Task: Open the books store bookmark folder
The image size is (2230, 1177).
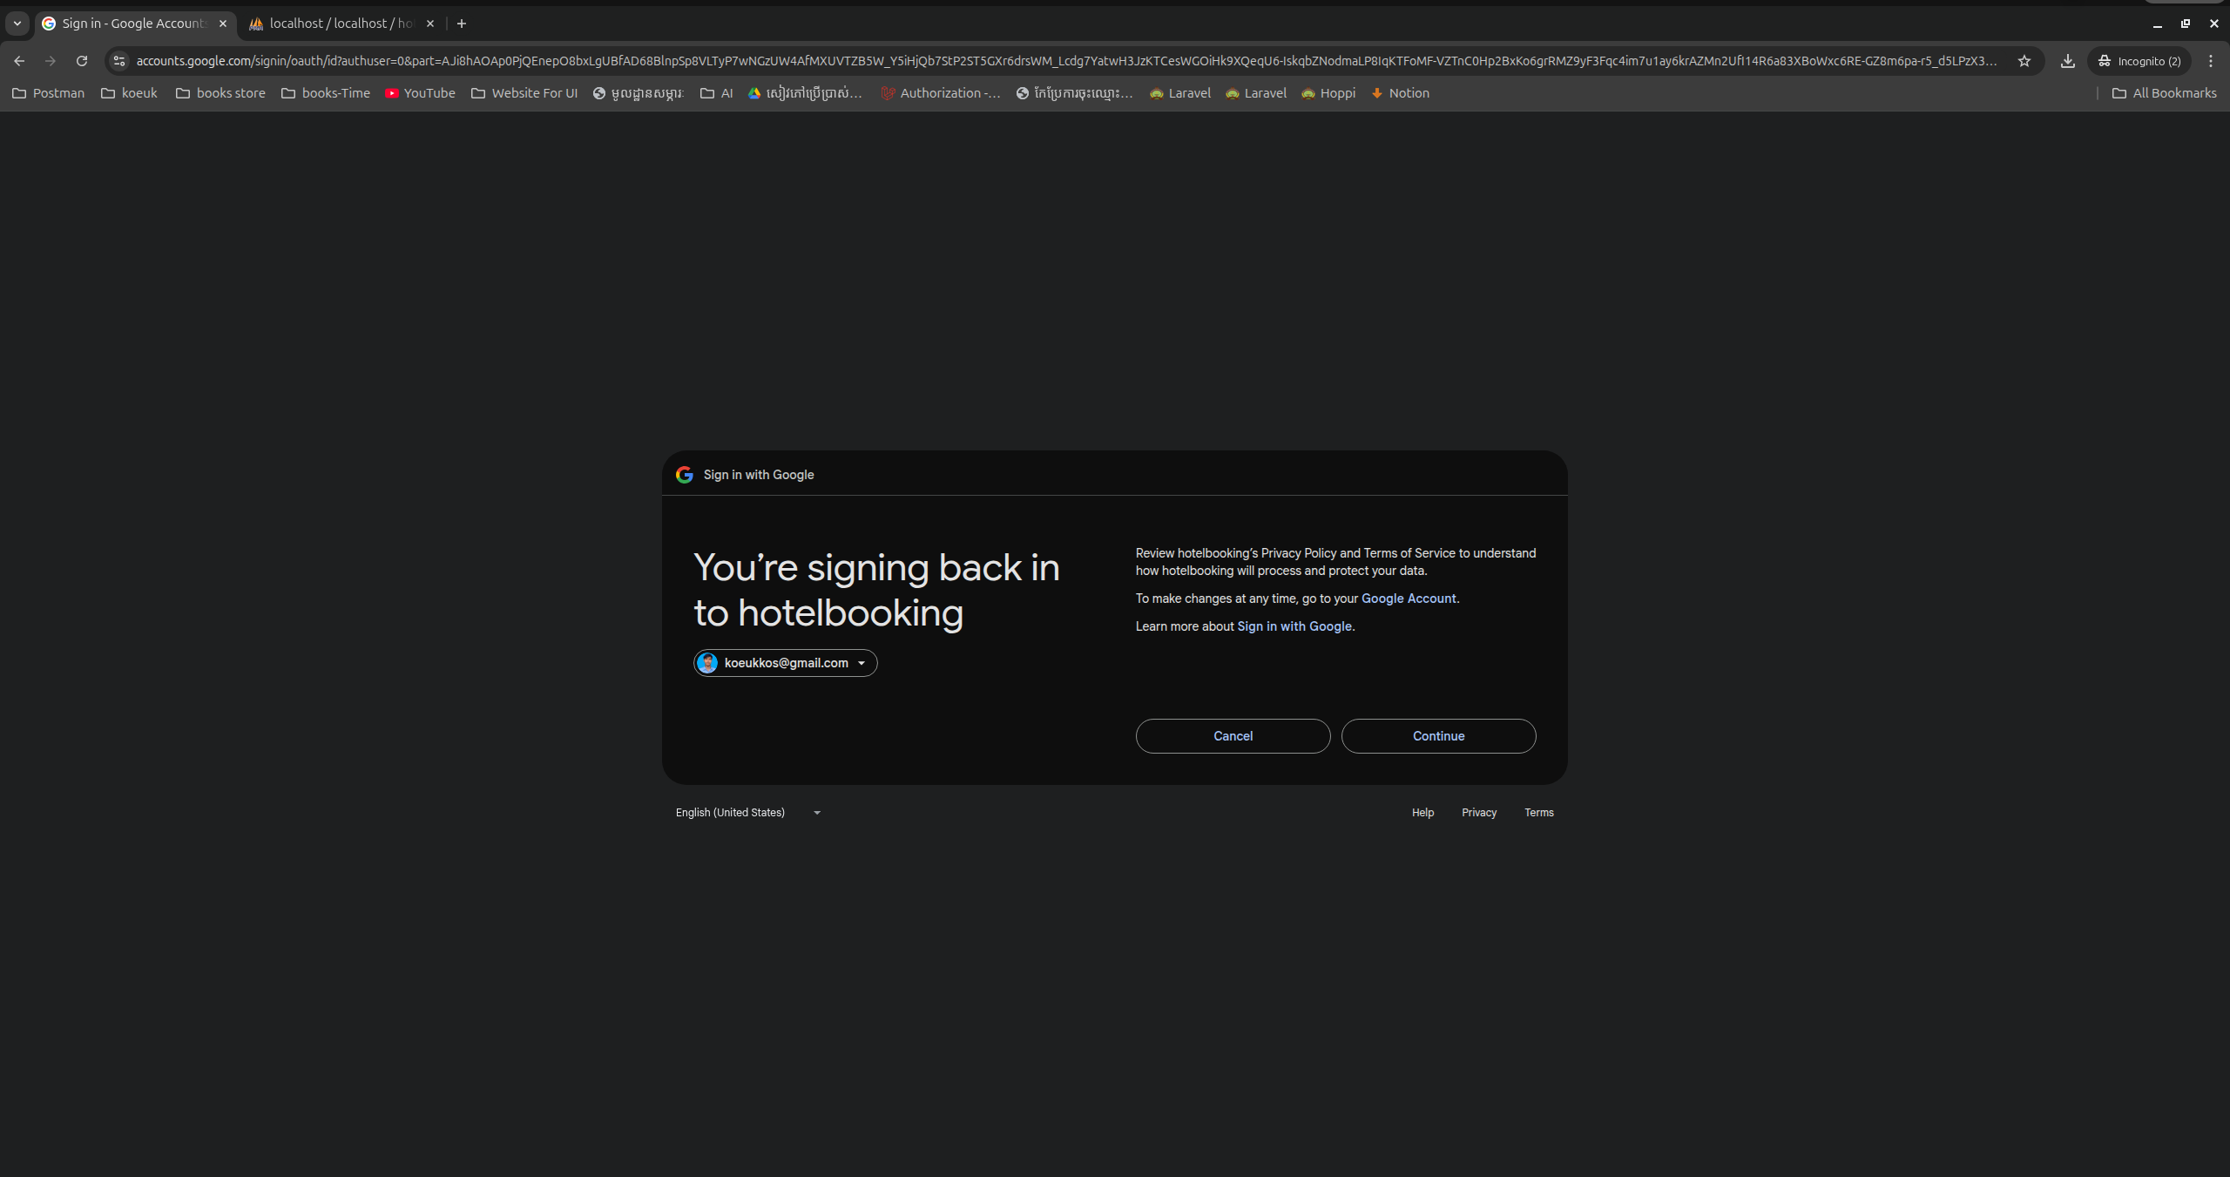Action: (220, 93)
